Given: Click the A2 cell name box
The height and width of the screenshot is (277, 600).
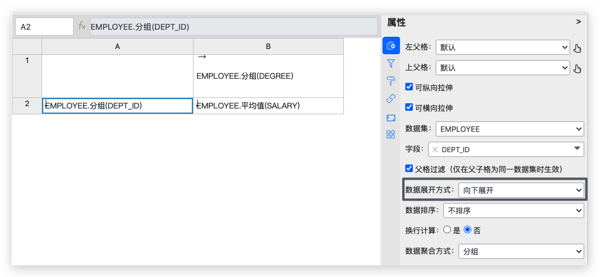Looking at the screenshot, I should (44, 27).
